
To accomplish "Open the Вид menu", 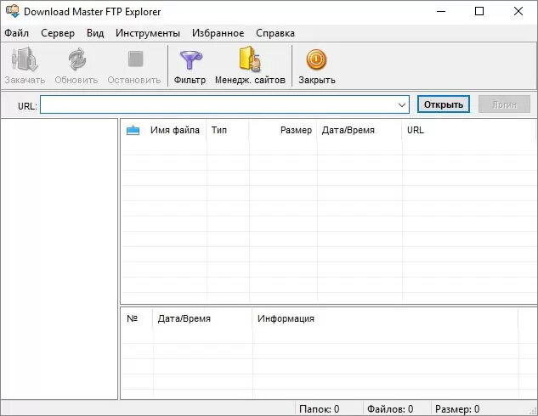I will tap(95, 33).
